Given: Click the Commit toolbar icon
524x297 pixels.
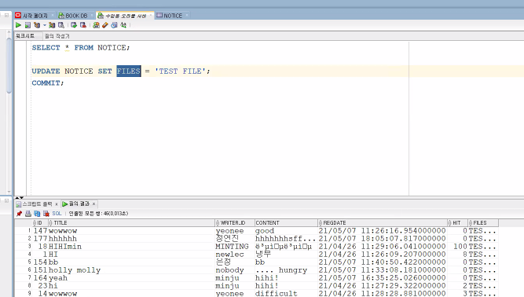Looking at the screenshot, I should coord(74,25).
